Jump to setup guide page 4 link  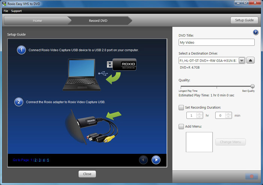[x=44, y=160]
